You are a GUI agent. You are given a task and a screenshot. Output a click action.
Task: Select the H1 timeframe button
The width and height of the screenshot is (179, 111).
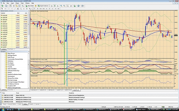[x=47, y=9]
